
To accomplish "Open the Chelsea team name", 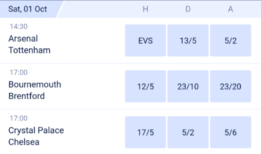I will tap(24, 142).
